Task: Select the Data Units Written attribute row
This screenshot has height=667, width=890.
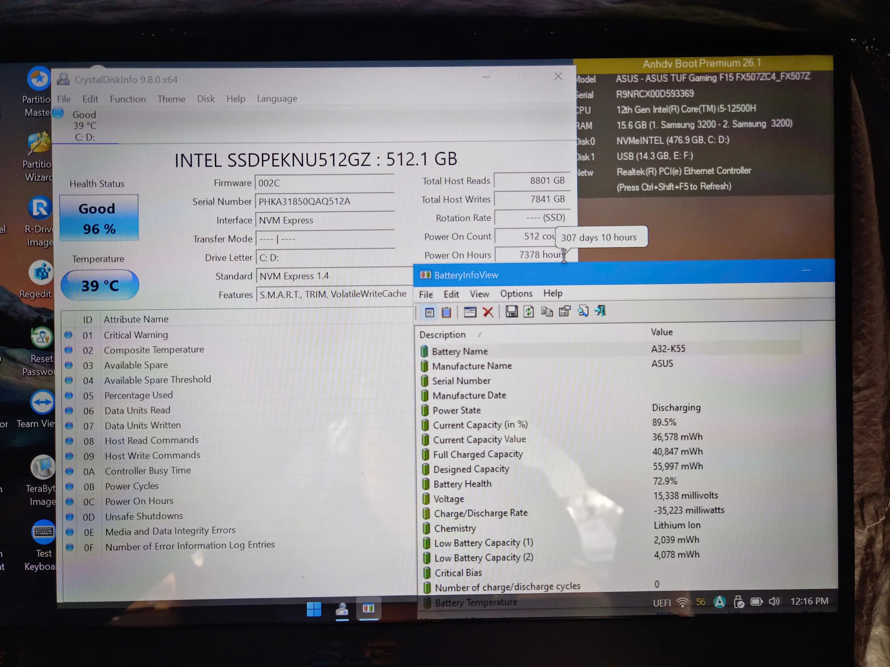Action: 238,425
